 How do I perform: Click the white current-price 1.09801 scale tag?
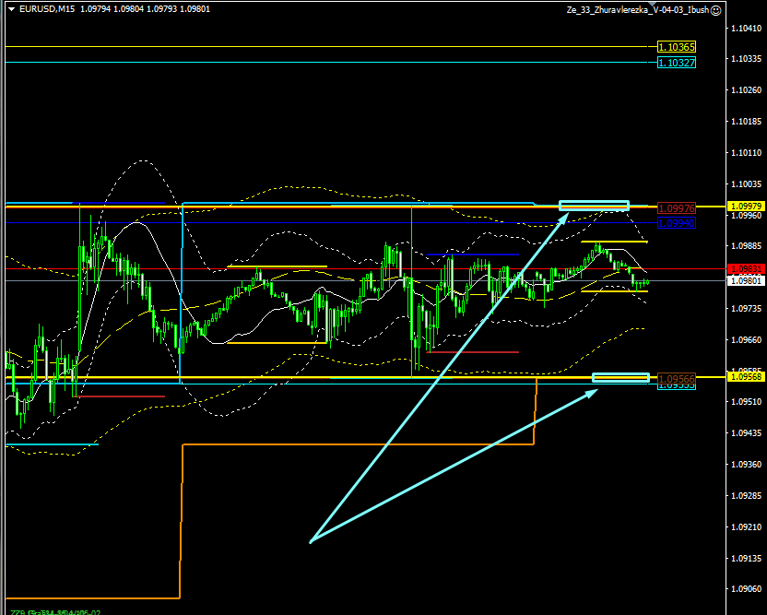coord(746,280)
